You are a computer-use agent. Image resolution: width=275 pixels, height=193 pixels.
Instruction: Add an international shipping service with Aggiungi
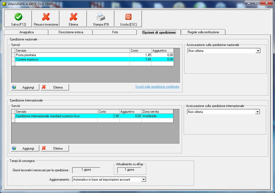tap(25, 148)
